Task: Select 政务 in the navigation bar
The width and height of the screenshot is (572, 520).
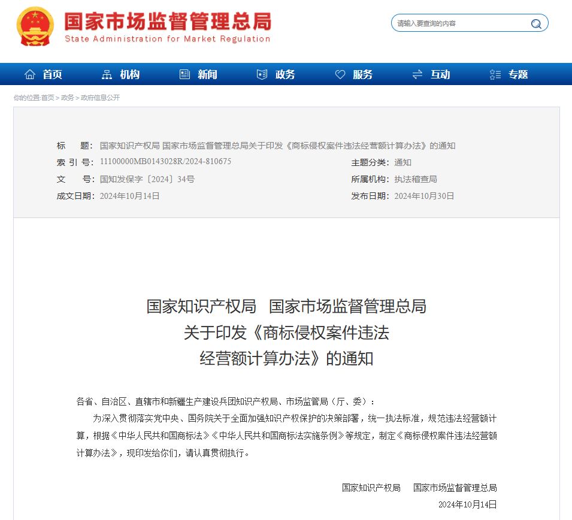Action: [285, 74]
